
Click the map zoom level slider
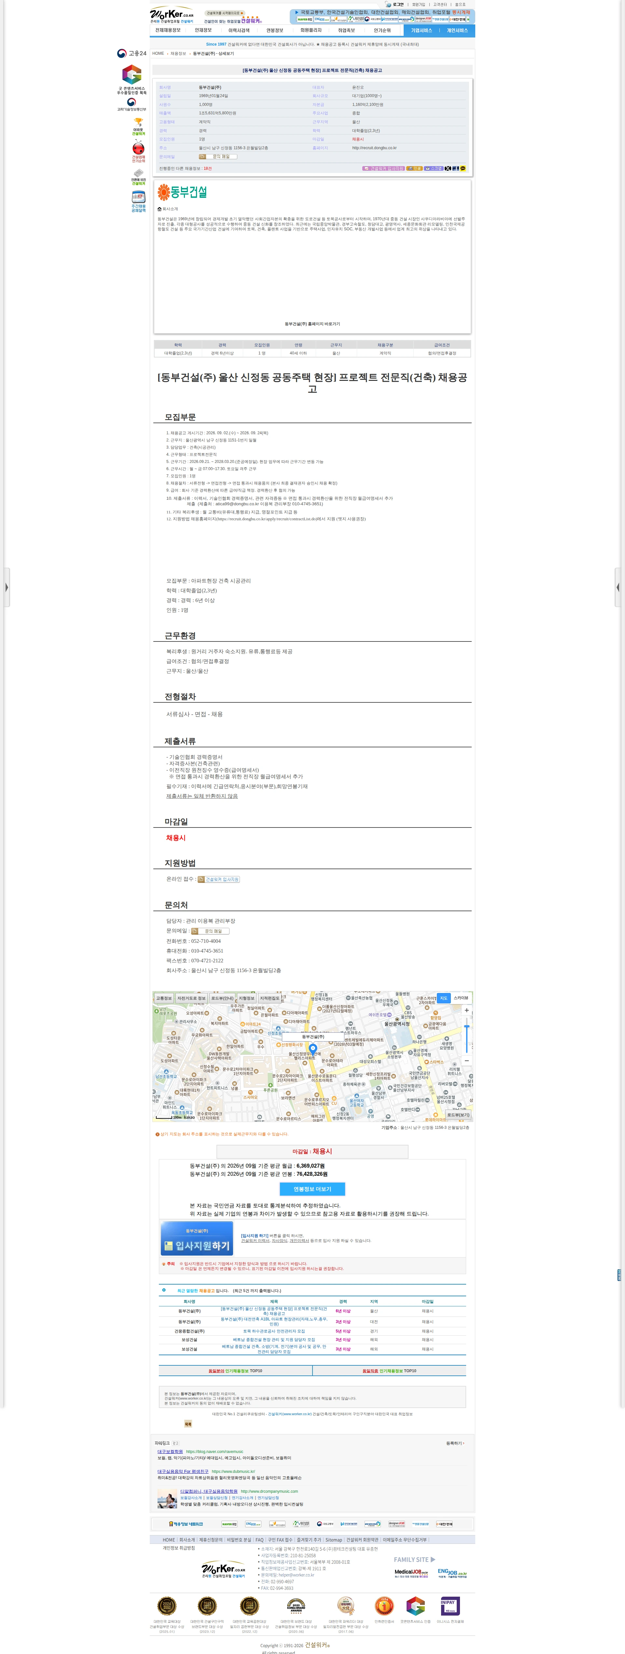click(466, 1035)
